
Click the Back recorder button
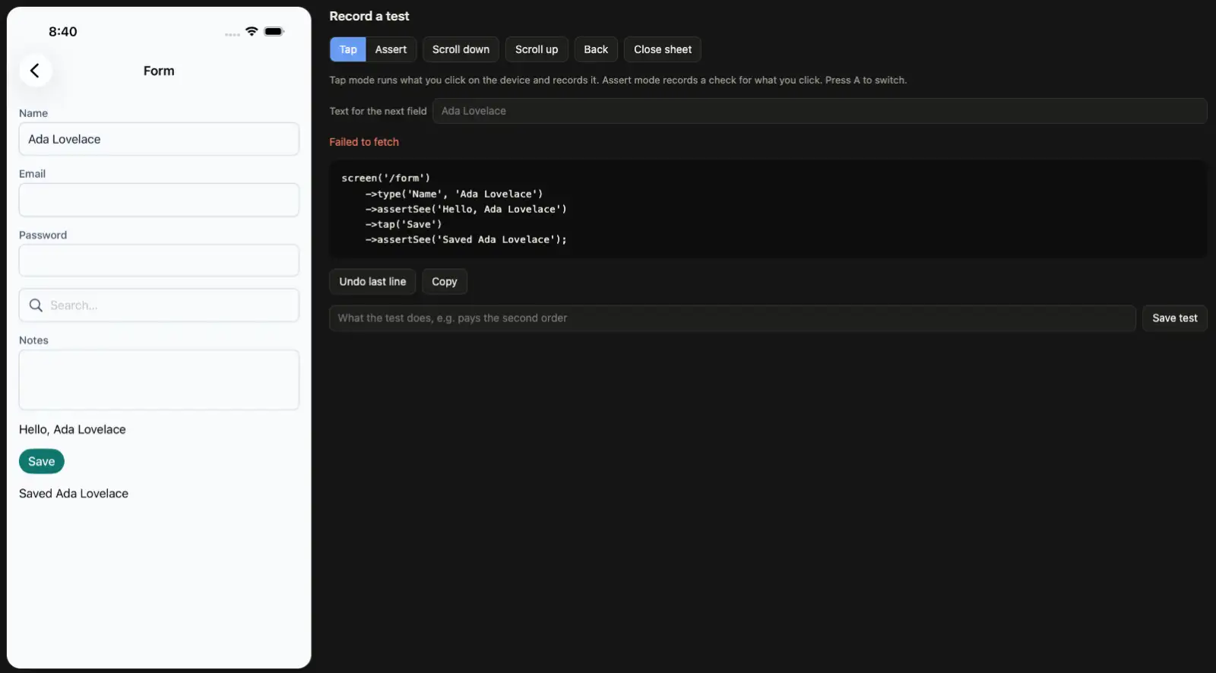tap(596, 49)
